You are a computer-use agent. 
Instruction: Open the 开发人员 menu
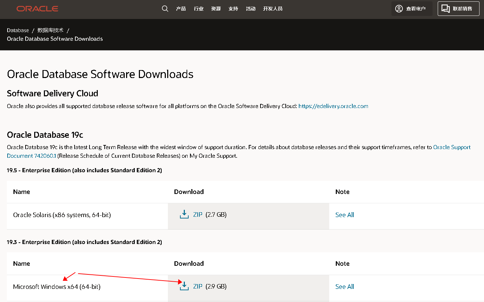coord(273,9)
